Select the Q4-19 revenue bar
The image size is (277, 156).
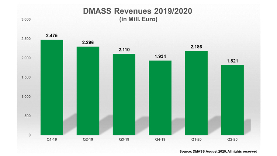coord(160,98)
